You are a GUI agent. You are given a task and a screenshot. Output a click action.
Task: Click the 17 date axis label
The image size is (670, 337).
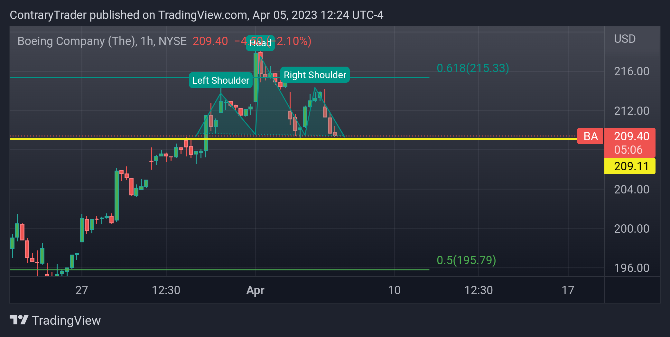(568, 290)
